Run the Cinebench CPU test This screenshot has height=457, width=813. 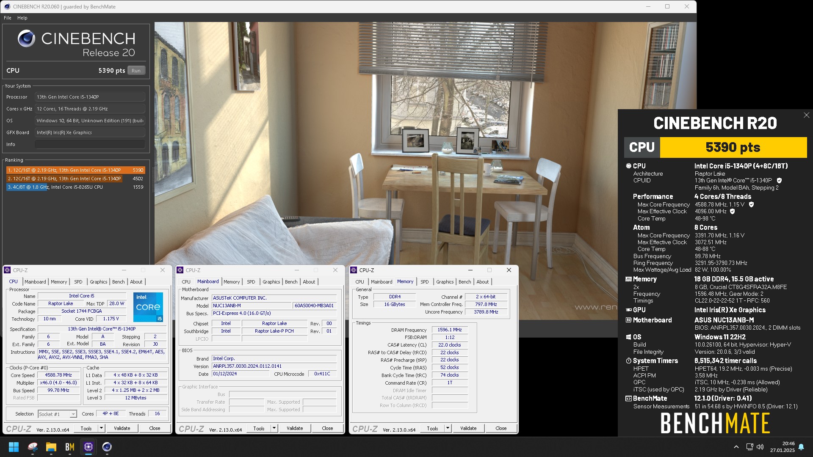[136, 71]
